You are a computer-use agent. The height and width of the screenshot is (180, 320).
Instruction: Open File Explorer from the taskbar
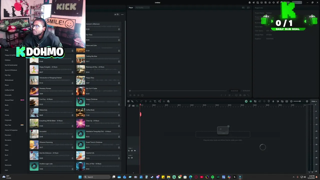click(x=168, y=177)
